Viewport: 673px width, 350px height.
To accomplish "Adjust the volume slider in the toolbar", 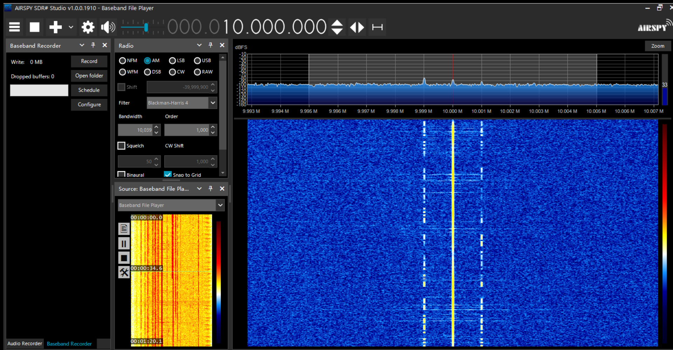I will (x=146, y=27).
